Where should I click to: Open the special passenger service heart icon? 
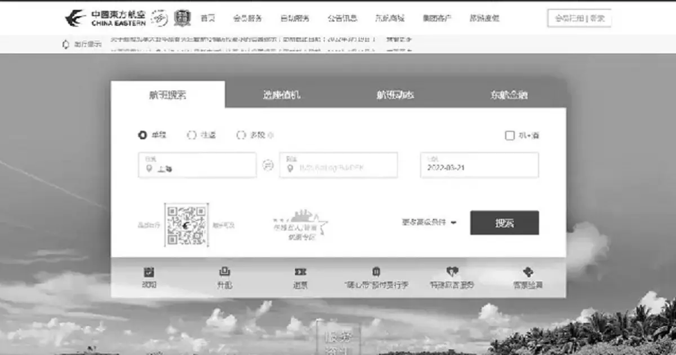point(452,272)
